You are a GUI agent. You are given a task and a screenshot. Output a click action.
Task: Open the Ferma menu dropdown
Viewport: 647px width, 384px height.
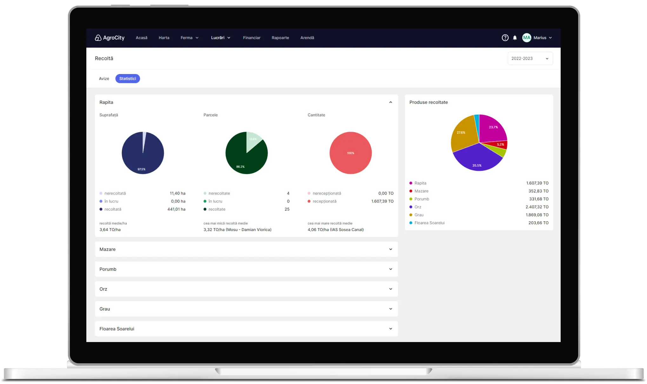tap(190, 38)
